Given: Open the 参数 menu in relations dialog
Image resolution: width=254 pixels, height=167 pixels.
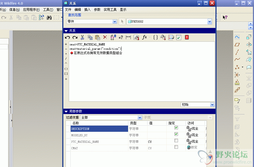Looking at the screenshot, I should [97, 10].
